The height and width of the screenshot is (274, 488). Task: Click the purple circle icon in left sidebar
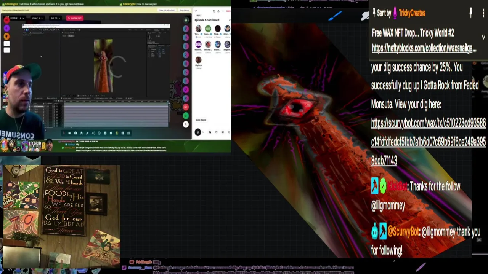(x=6, y=28)
